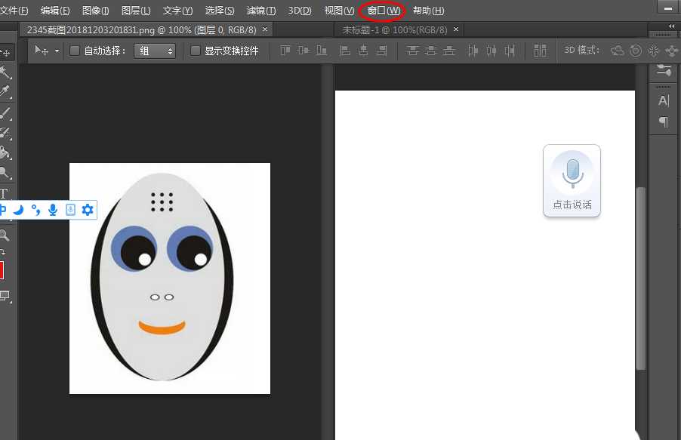681x440 pixels.
Task: Expand the collapsed right panel dock arrows
Action: click(x=672, y=26)
